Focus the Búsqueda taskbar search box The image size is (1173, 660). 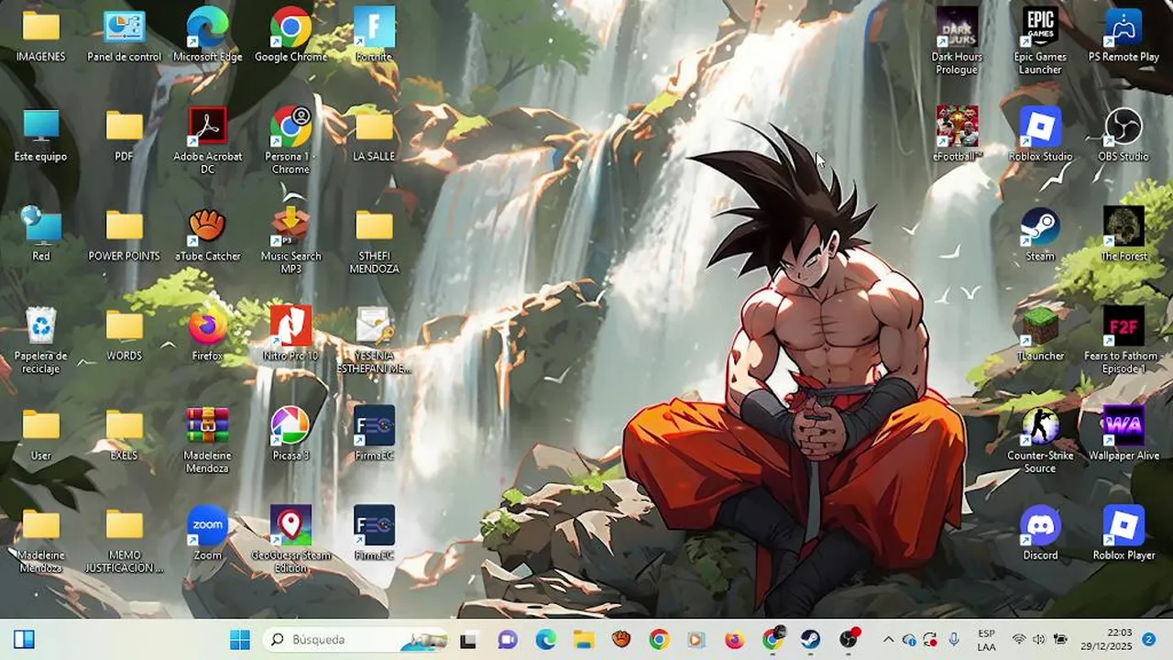[355, 639]
